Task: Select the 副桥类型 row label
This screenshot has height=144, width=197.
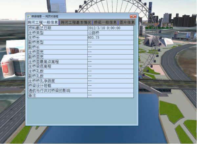Action: pyautogui.click(x=36, y=43)
